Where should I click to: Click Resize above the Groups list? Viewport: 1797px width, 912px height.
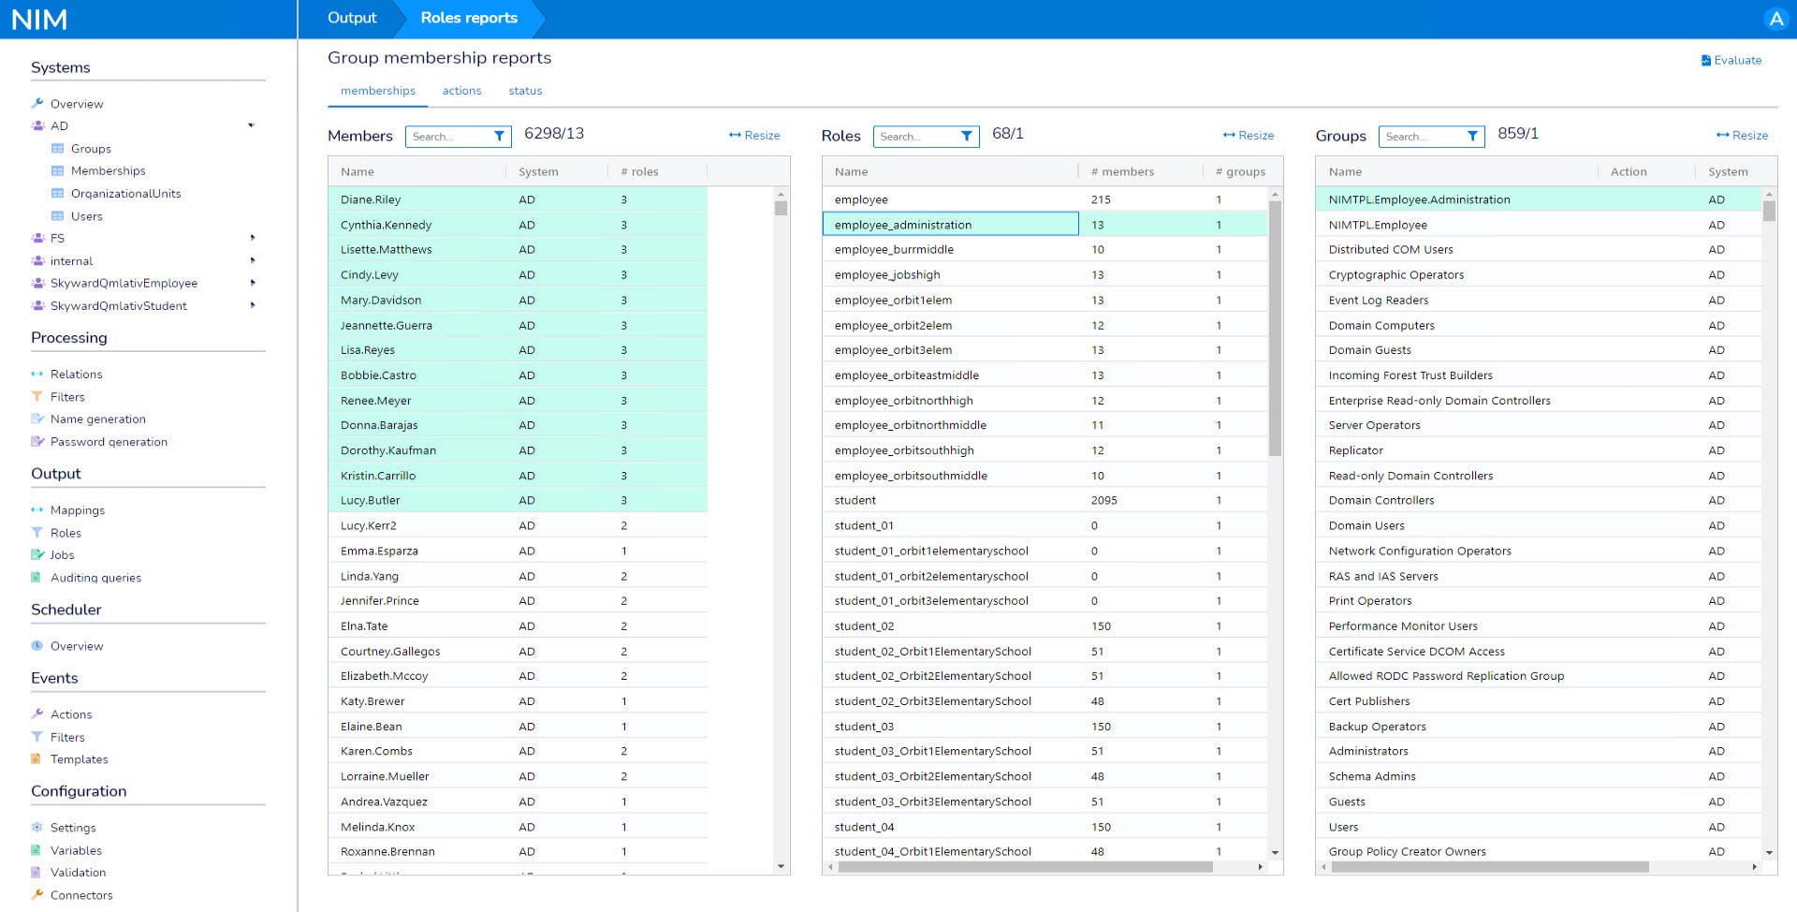click(1742, 135)
